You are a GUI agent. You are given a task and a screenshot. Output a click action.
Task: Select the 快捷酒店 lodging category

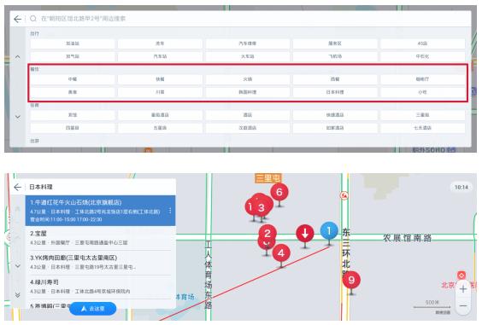335,115
